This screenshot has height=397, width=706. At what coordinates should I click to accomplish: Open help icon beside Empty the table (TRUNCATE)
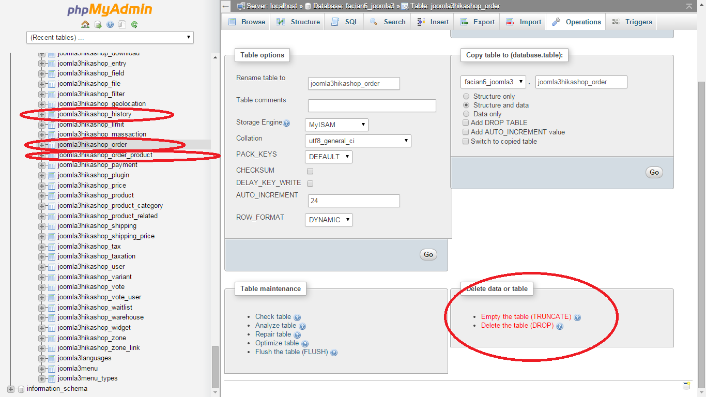tap(577, 317)
